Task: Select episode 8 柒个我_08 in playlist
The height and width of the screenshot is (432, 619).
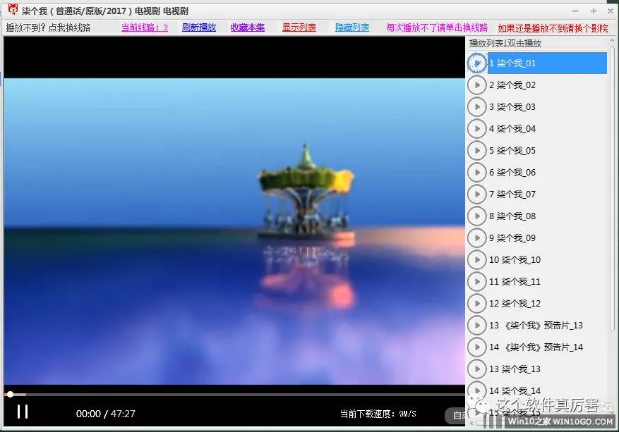Action: tap(512, 216)
